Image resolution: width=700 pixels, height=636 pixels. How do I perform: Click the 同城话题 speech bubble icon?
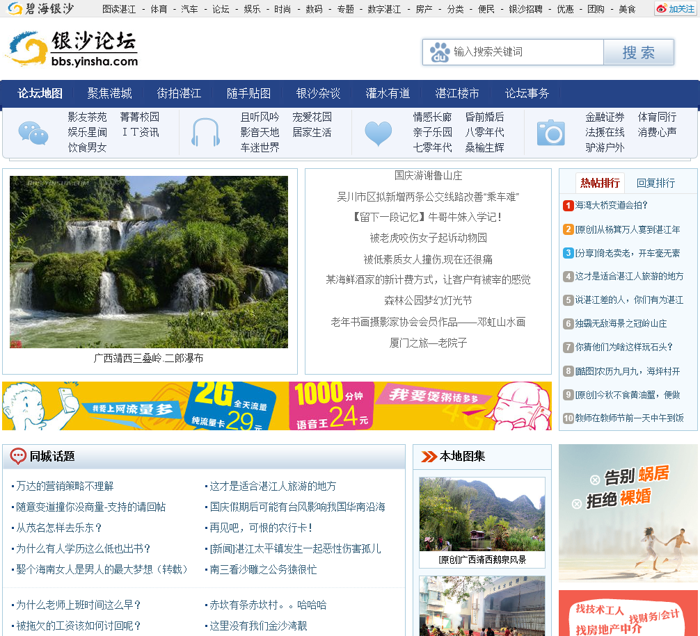pos(18,456)
